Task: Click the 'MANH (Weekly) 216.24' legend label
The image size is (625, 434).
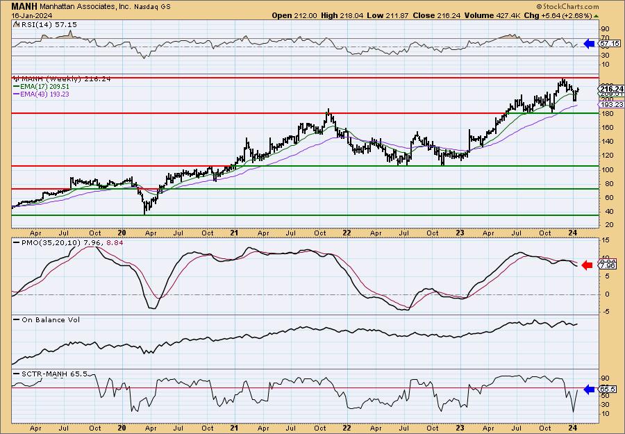Action: tap(66, 79)
